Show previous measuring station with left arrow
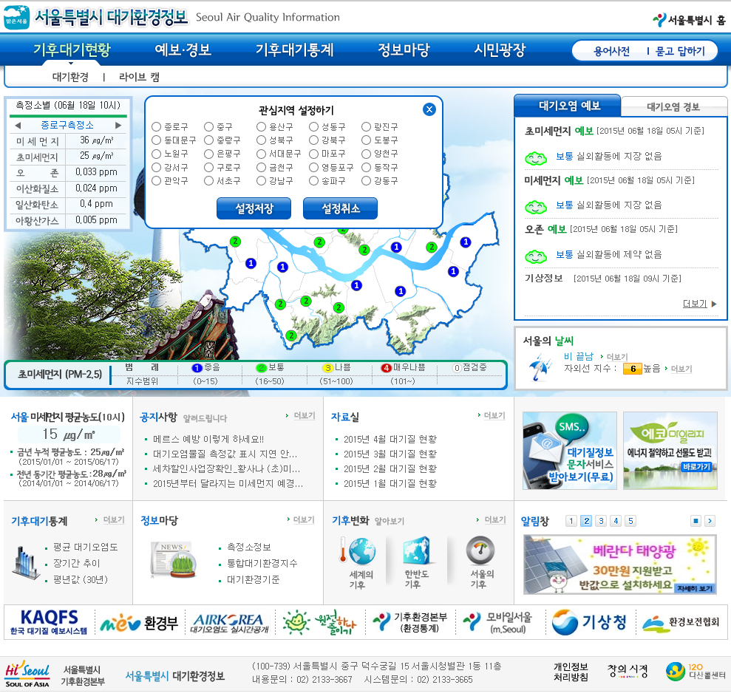 (18, 125)
